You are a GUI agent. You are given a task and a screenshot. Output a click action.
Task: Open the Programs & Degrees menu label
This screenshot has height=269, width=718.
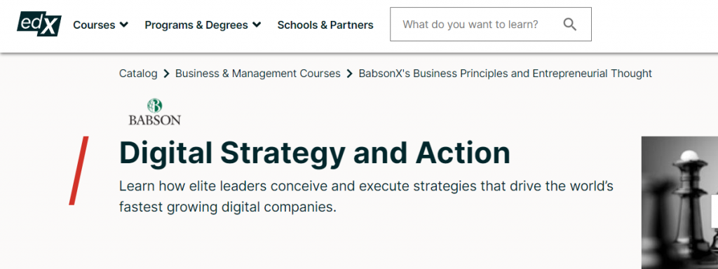[x=196, y=25]
